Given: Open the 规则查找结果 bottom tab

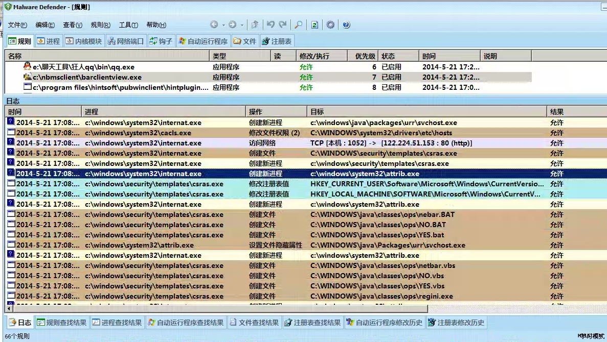Looking at the screenshot, I should click(x=62, y=323).
